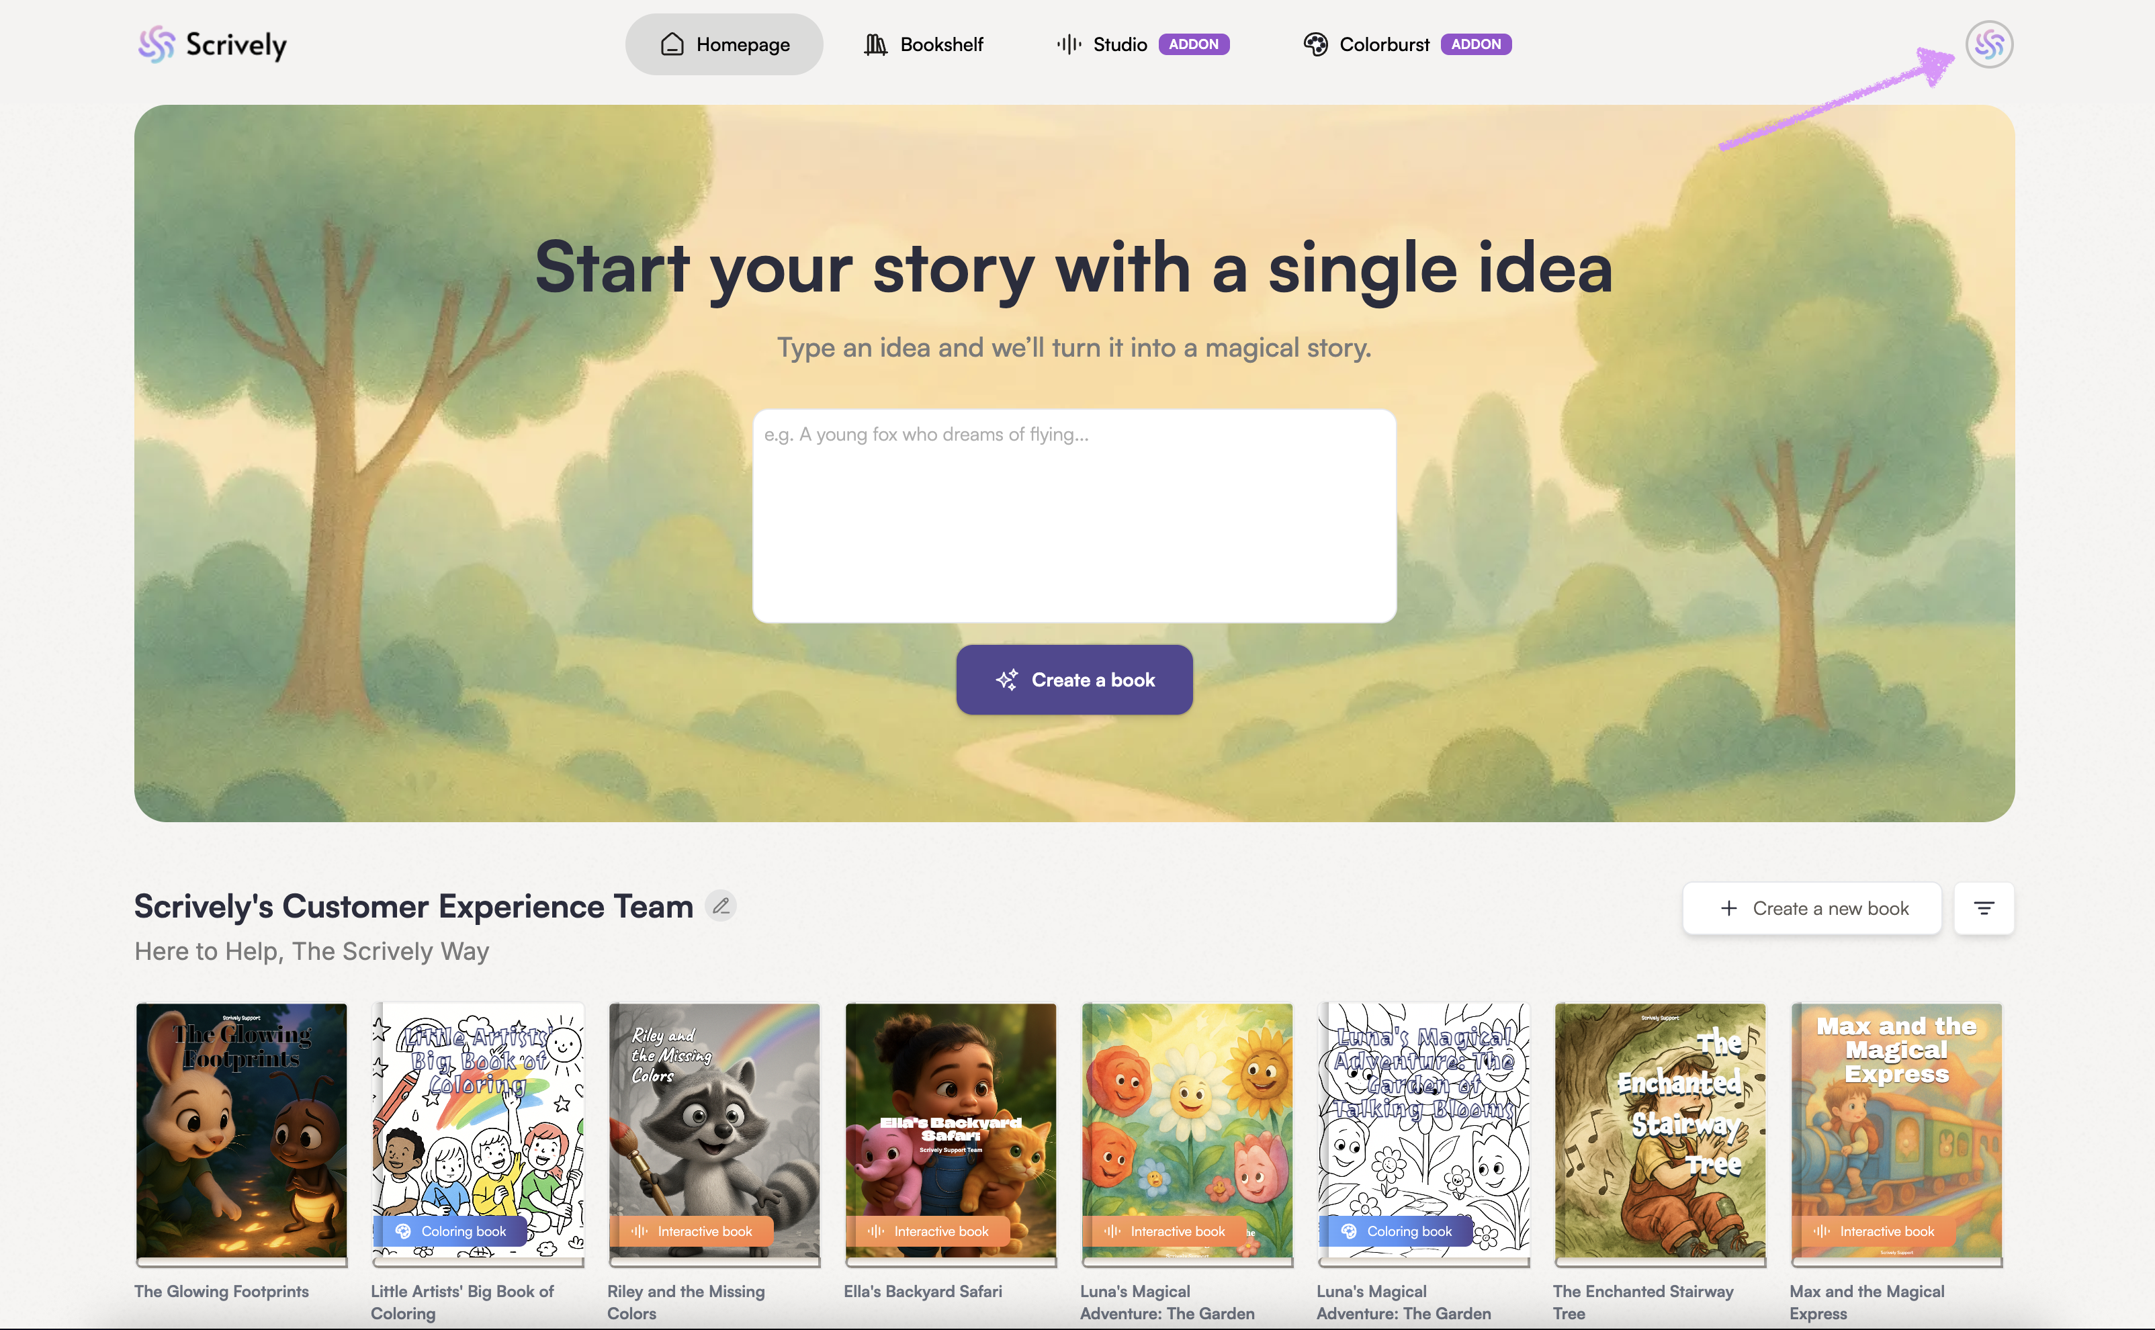Click the Scrively logo

click(x=212, y=44)
